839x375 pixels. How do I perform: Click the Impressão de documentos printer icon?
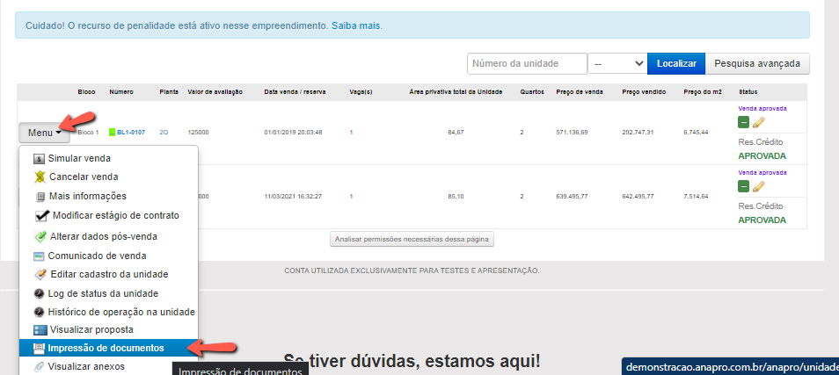point(39,349)
